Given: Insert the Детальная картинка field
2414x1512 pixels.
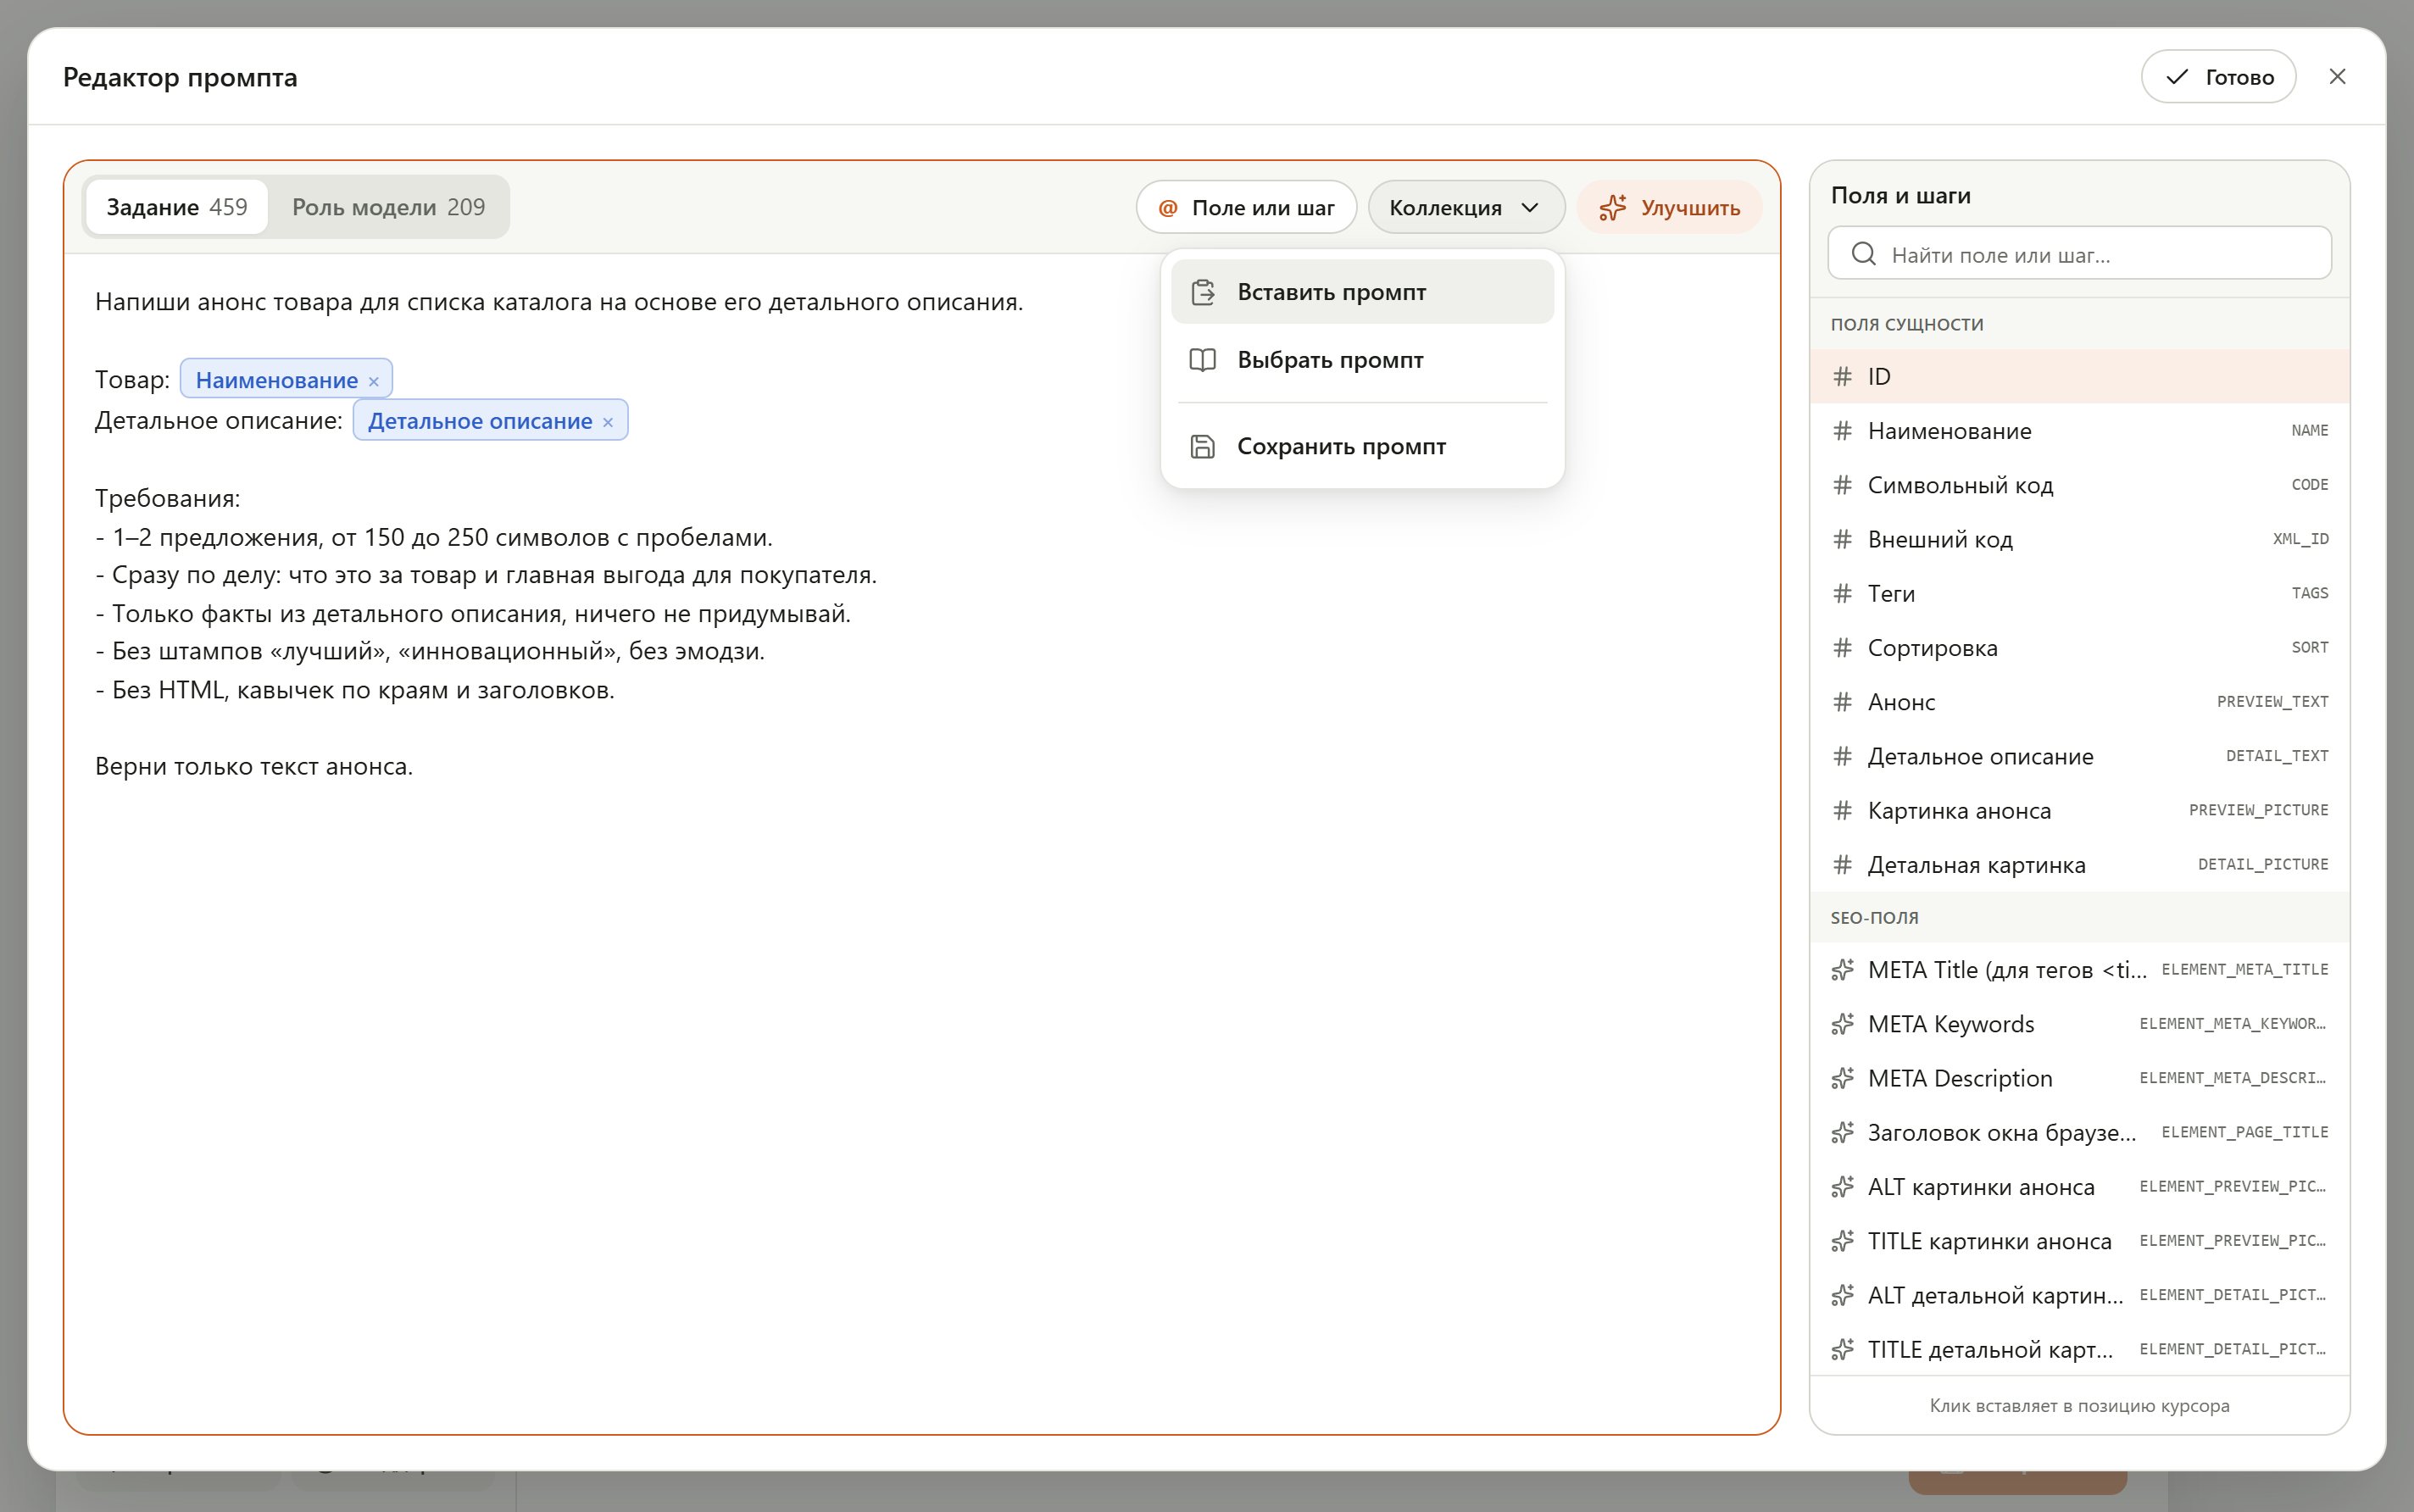Looking at the screenshot, I should pyautogui.click(x=2079, y=864).
